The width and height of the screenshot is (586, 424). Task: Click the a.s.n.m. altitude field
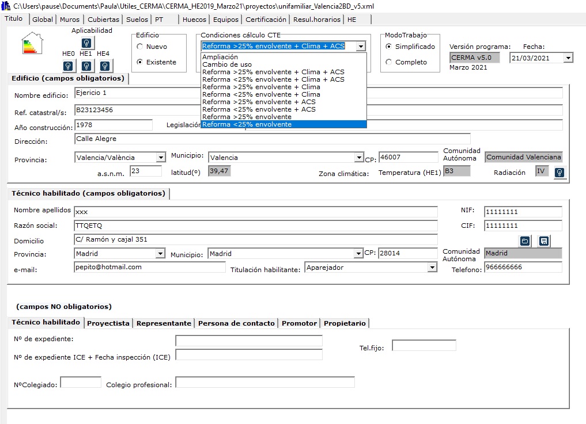(x=146, y=171)
